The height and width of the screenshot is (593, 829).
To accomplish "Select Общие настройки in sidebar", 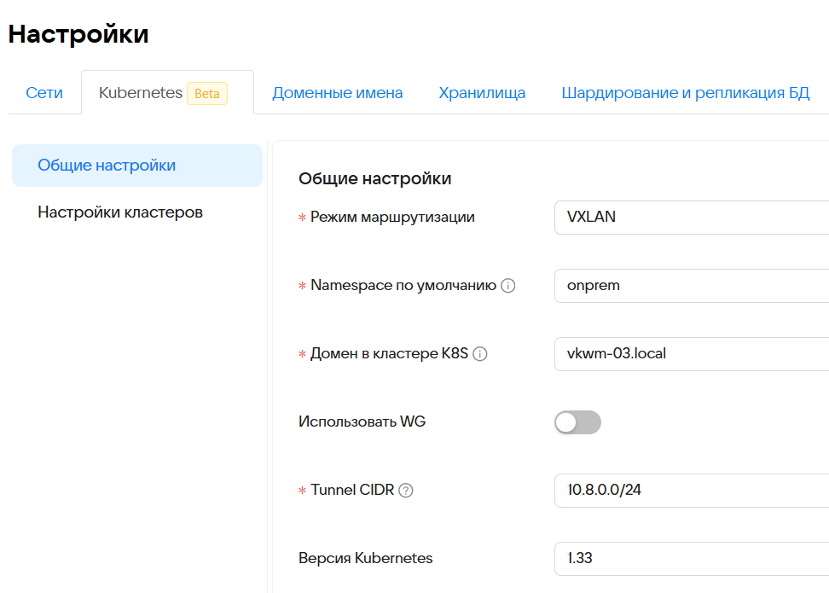I will (x=137, y=165).
